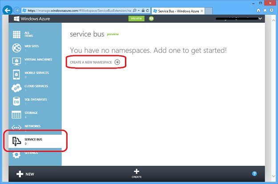Open browser Tools gear icon
The height and width of the screenshot is (184, 278).
[x=272, y=10]
